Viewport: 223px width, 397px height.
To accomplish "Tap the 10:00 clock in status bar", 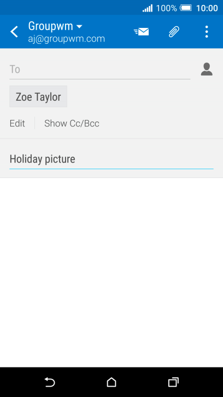I will [x=207, y=8].
